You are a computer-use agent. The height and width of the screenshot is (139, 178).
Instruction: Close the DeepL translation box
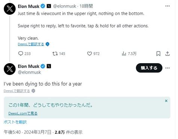pos(166,101)
